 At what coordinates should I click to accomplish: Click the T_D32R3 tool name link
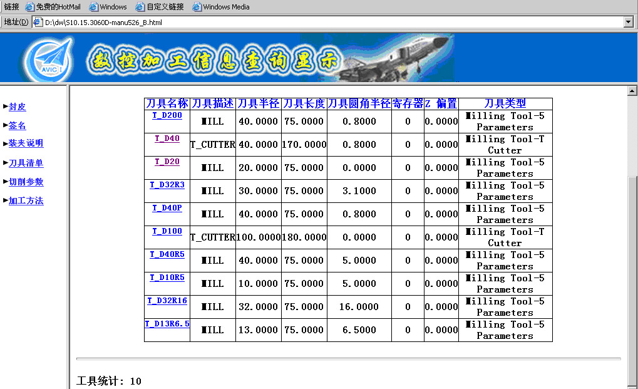coord(167,185)
